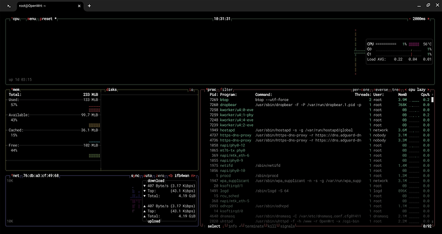The height and width of the screenshot is (234, 442).
Task: Switch to previous sort column arrow
Action: pyautogui.click(x=405, y=90)
